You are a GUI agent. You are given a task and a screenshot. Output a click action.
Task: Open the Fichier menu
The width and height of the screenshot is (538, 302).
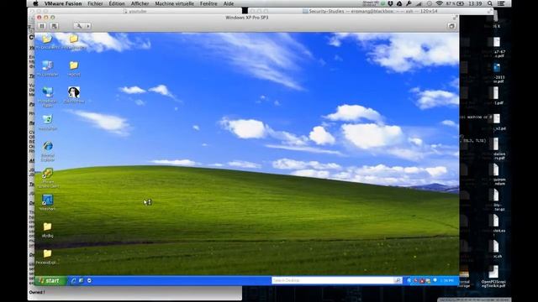pyautogui.click(x=95, y=3)
